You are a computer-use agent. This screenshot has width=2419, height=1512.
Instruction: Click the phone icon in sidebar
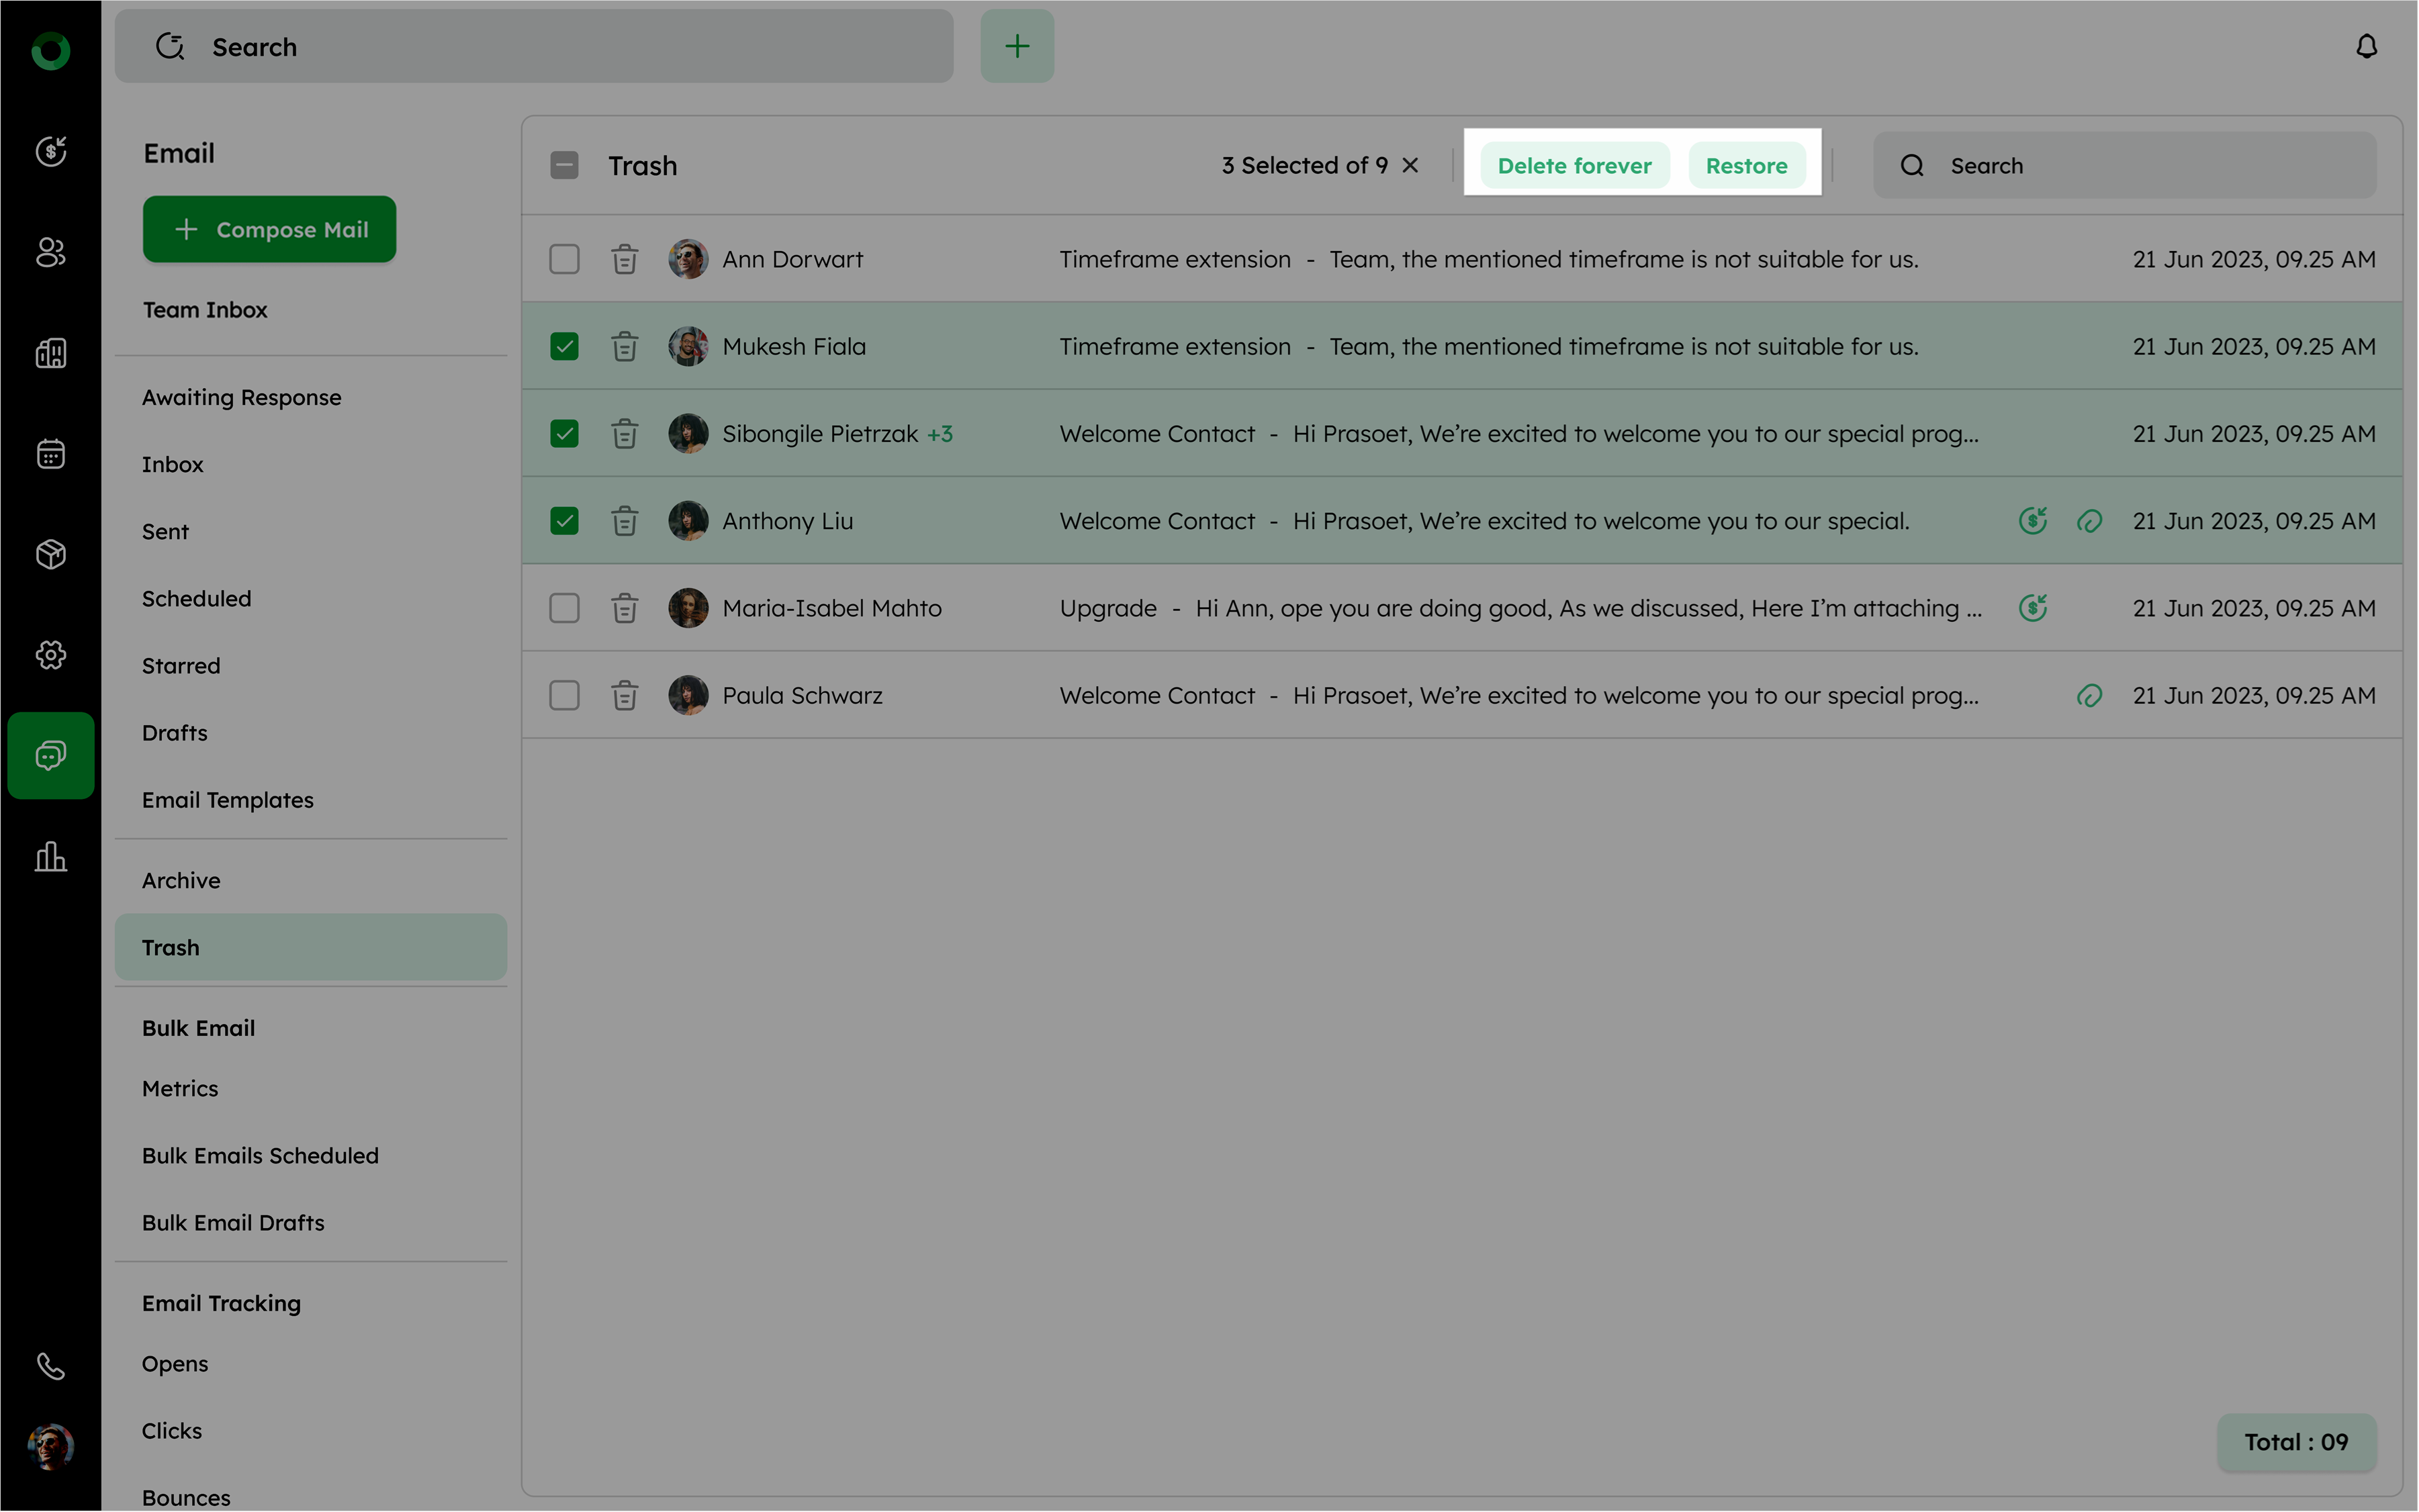[50, 1366]
